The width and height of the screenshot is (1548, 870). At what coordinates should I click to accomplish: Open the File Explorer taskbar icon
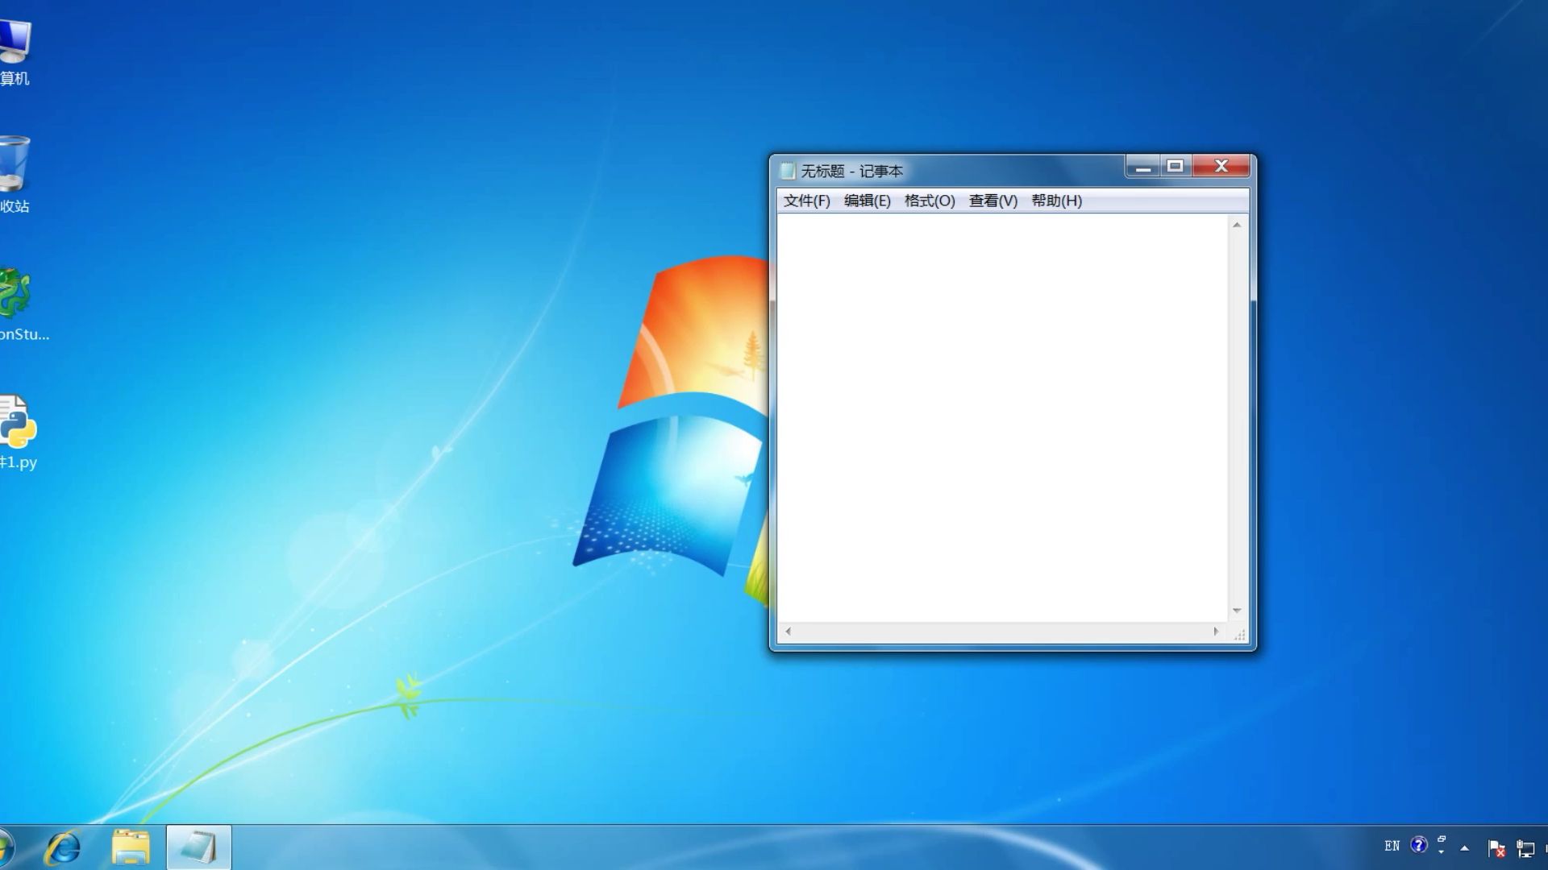pos(131,847)
